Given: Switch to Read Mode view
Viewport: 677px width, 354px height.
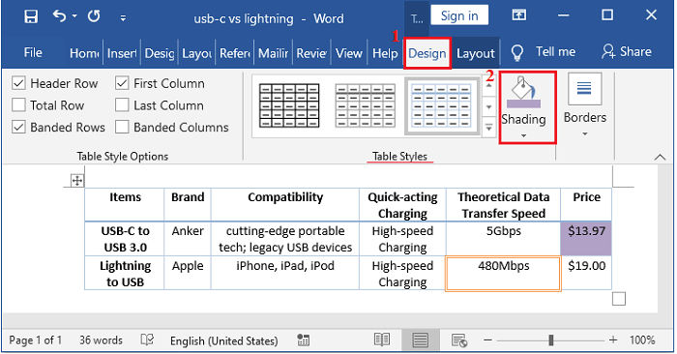Looking at the screenshot, I should tap(382, 340).
